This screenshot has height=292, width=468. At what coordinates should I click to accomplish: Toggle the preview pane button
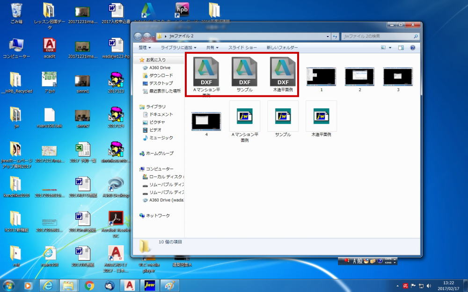pos(401,48)
